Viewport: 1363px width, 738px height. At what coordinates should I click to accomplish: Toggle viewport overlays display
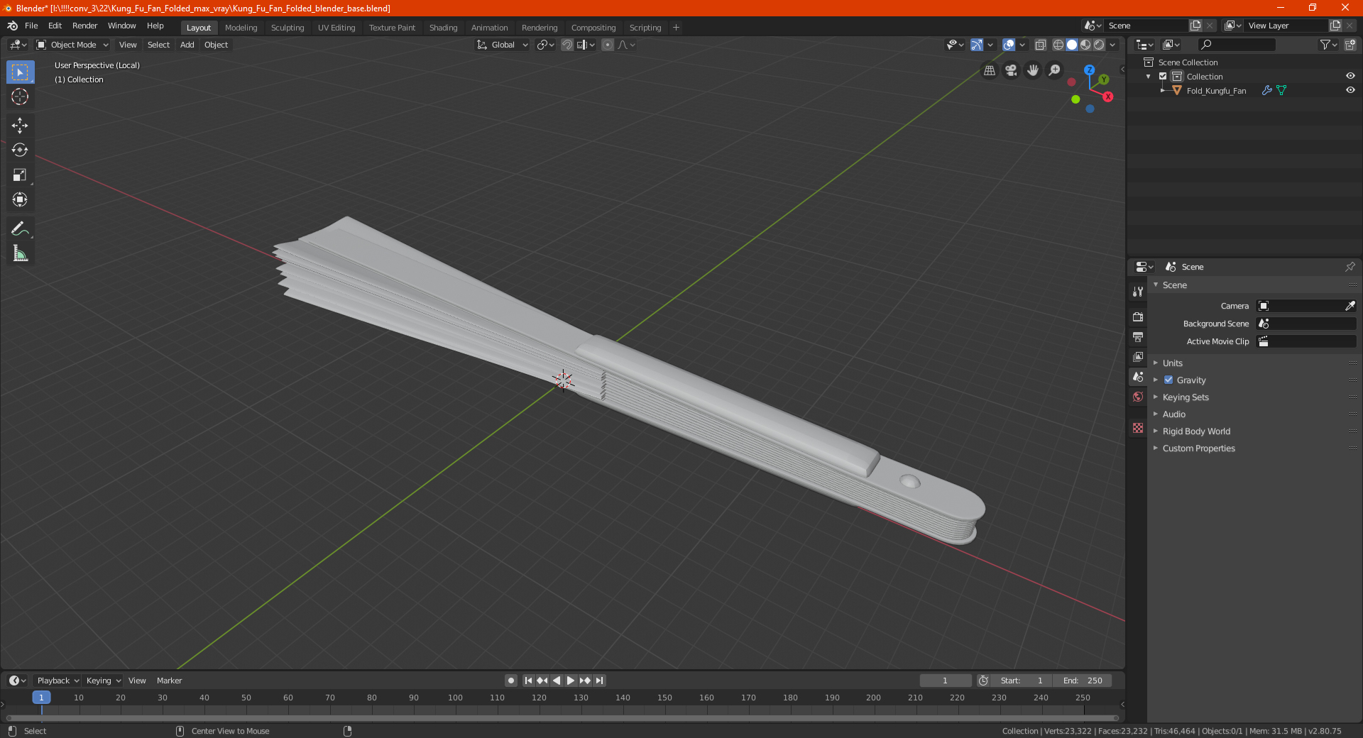[1009, 45]
